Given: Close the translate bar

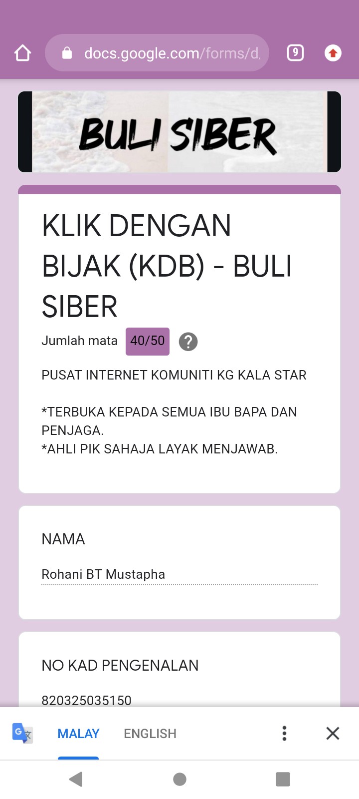Looking at the screenshot, I should pos(333,733).
